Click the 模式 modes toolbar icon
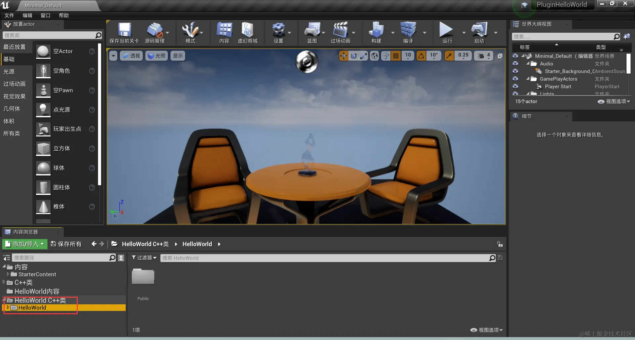635x340 pixels. point(190,33)
